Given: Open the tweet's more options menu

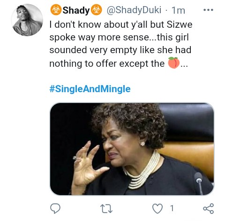Looking at the screenshot, I should point(208,10).
